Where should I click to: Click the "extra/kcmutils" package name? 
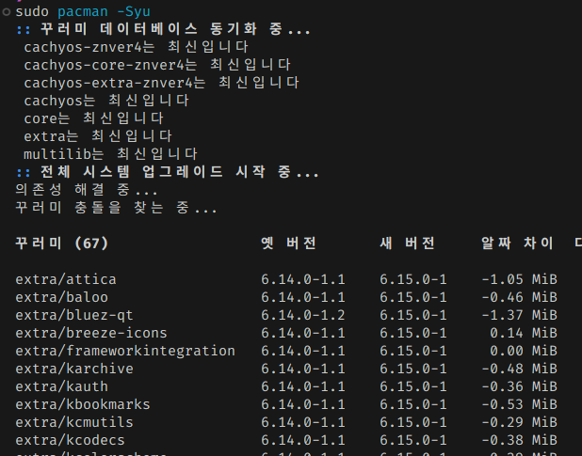pyautogui.click(x=74, y=422)
